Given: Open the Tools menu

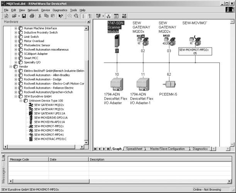Looking at the screenshot, I should point(73,10).
